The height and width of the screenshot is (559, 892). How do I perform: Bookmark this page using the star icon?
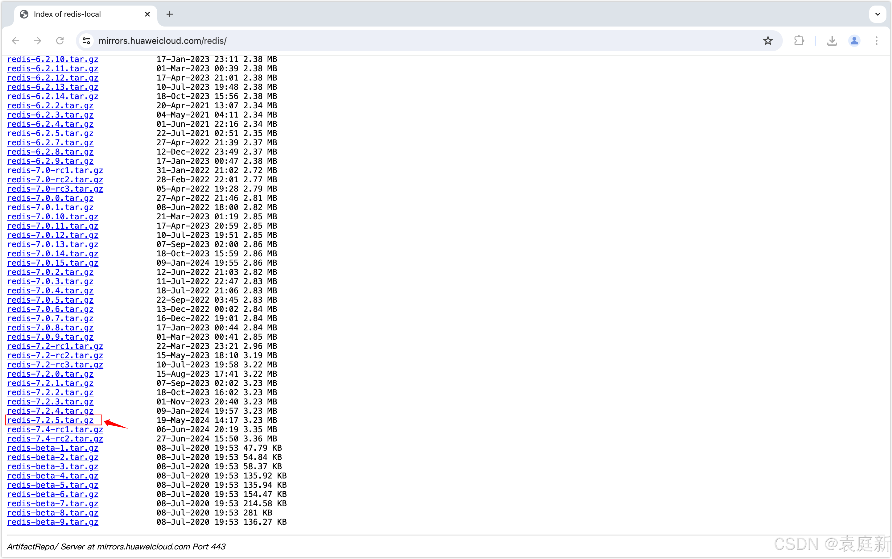[768, 41]
